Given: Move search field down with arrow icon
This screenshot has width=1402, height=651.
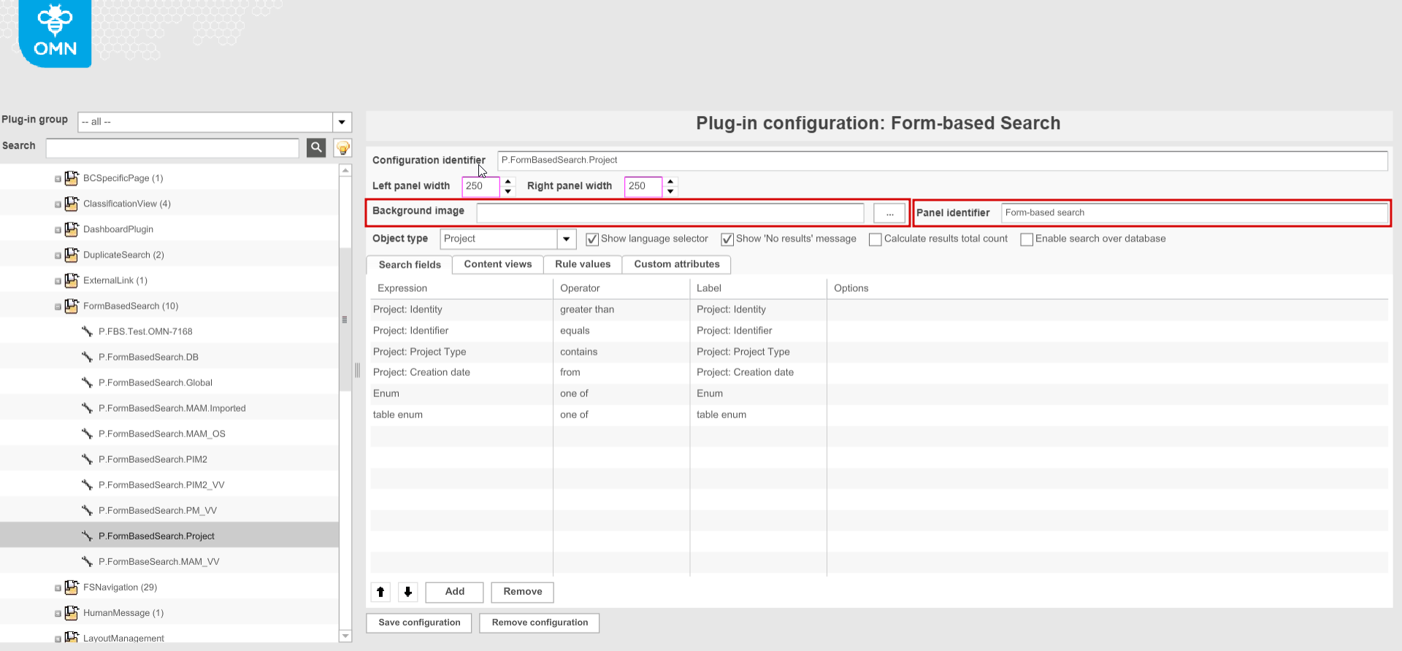Looking at the screenshot, I should coord(408,592).
